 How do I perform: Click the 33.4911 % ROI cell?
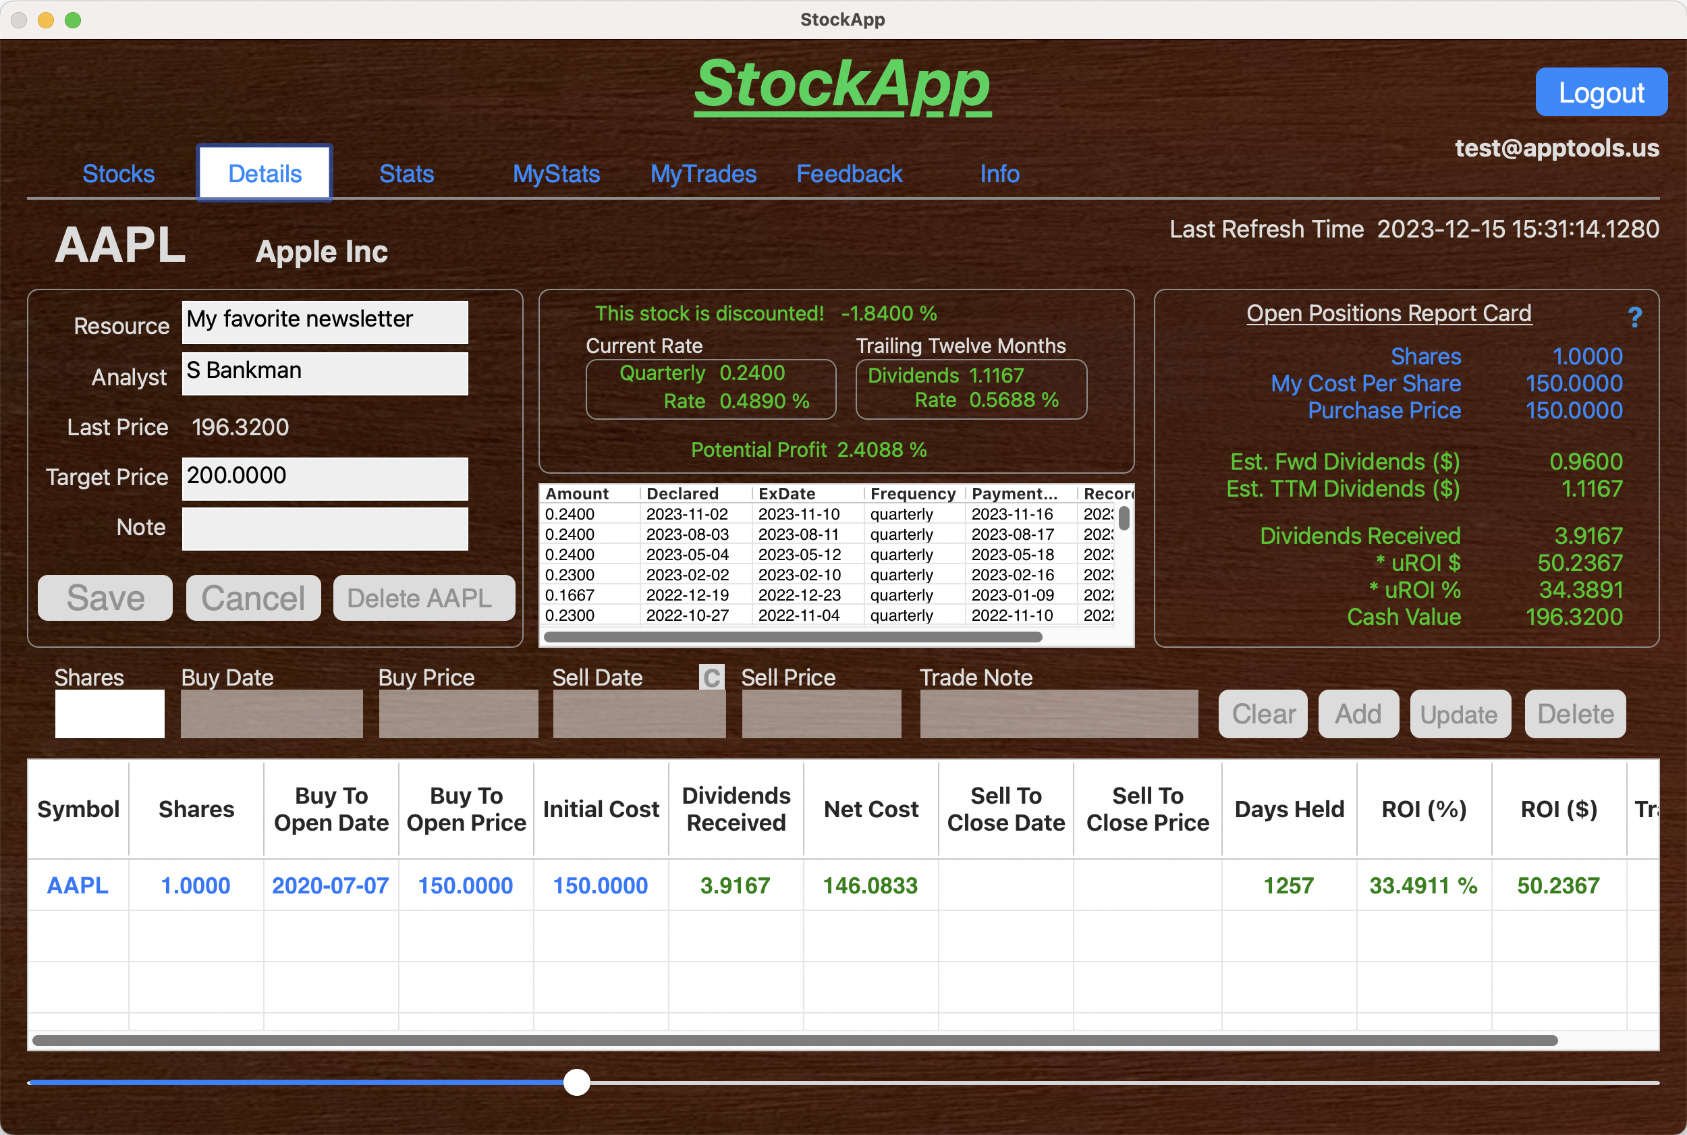tap(1423, 885)
